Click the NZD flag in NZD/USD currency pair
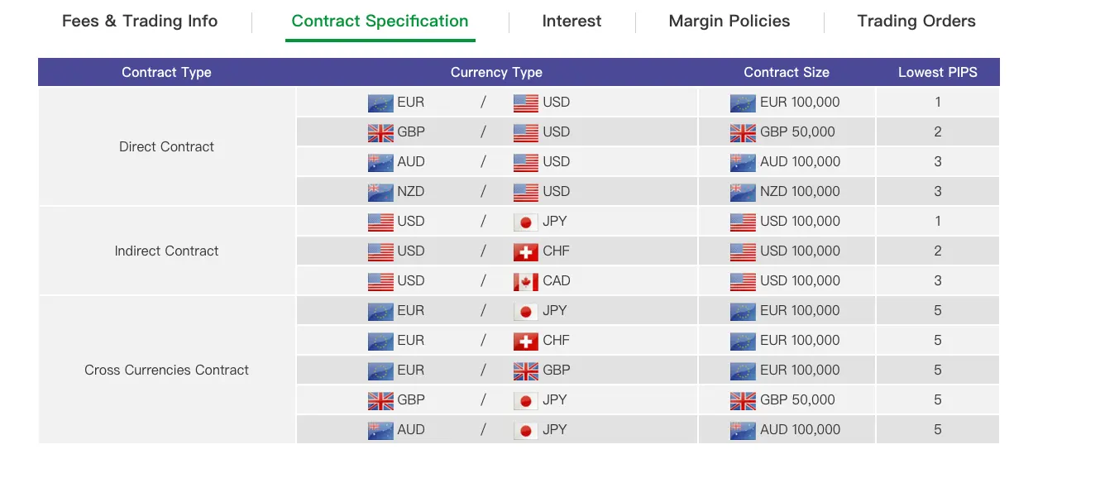1100x478 pixels. (x=380, y=192)
